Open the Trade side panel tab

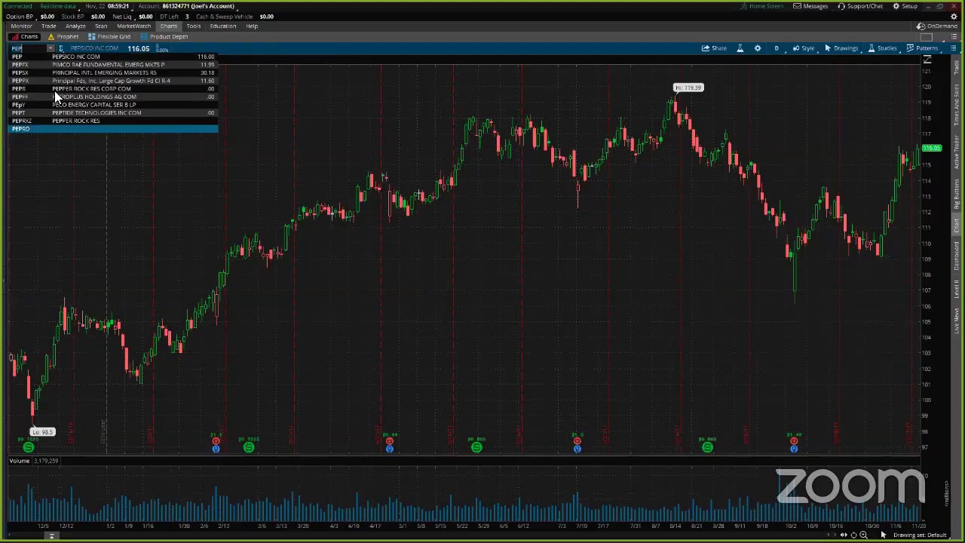coord(956,68)
